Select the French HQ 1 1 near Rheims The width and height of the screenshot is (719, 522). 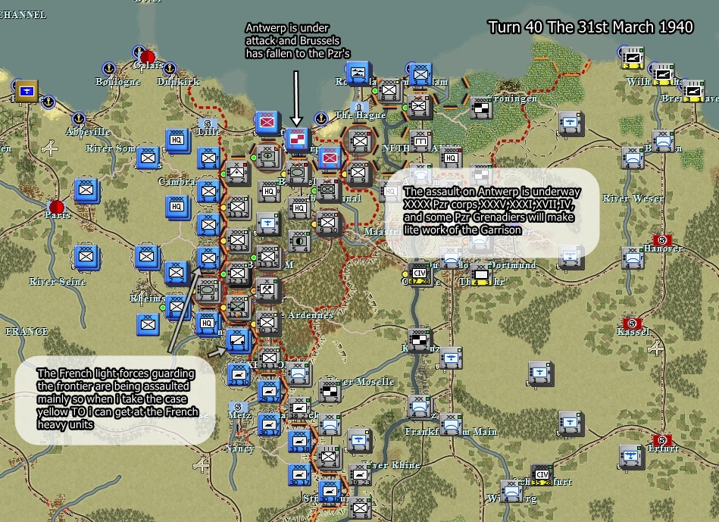point(208,324)
